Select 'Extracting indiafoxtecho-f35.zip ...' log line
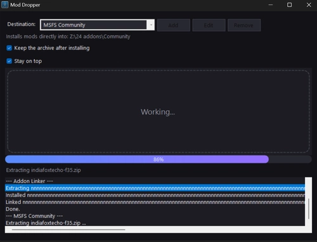Screen dimensions: 317x242 tap(155, 223)
